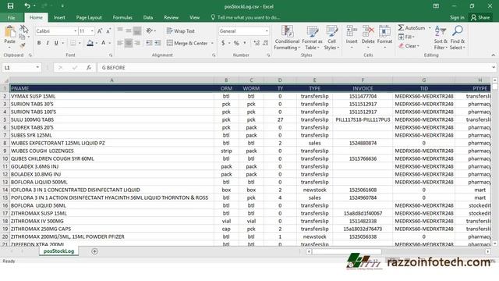The image size is (499, 281).
Task: Open Find & Select menu
Action: point(458,37)
